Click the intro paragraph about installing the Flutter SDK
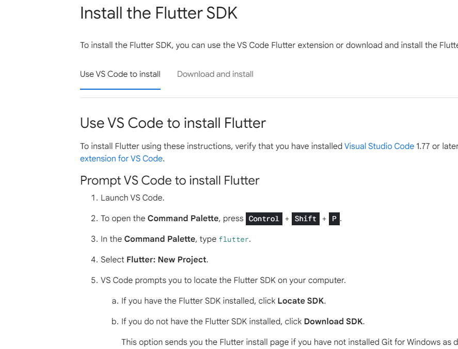This screenshot has height=349, width=458. (269, 45)
